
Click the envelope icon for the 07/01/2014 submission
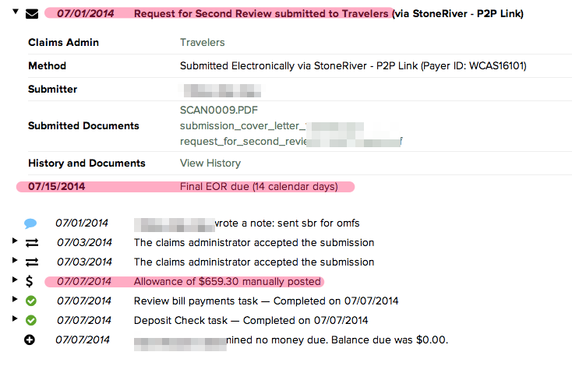32,14
